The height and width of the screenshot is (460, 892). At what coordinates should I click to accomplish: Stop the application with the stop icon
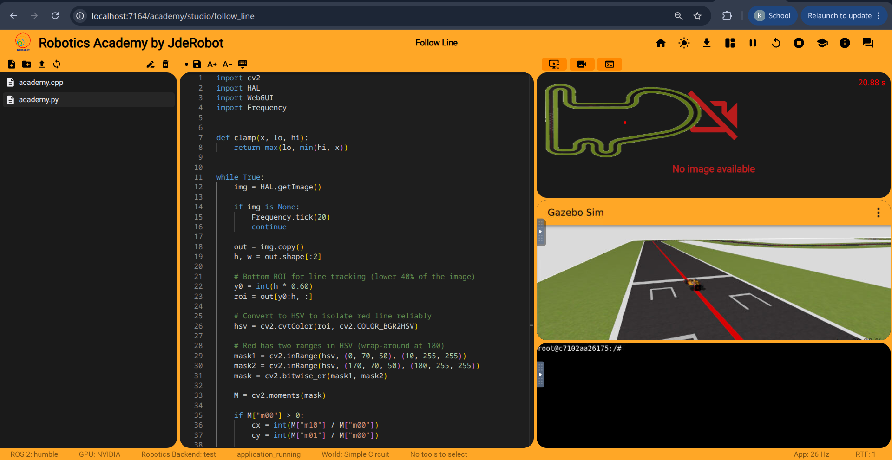coord(799,43)
